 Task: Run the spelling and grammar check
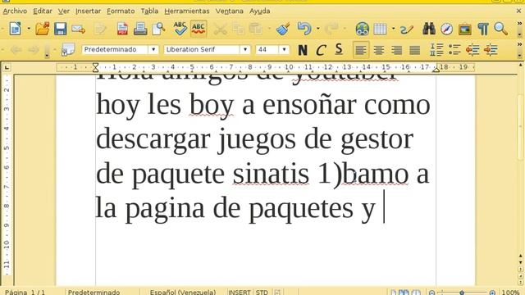[x=180, y=29]
